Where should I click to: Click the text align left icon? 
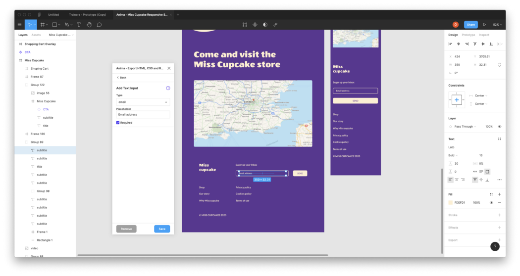point(450,180)
